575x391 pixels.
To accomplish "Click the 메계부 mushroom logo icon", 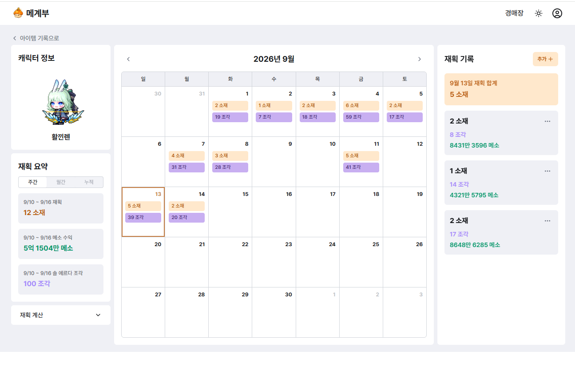I will (18, 13).
